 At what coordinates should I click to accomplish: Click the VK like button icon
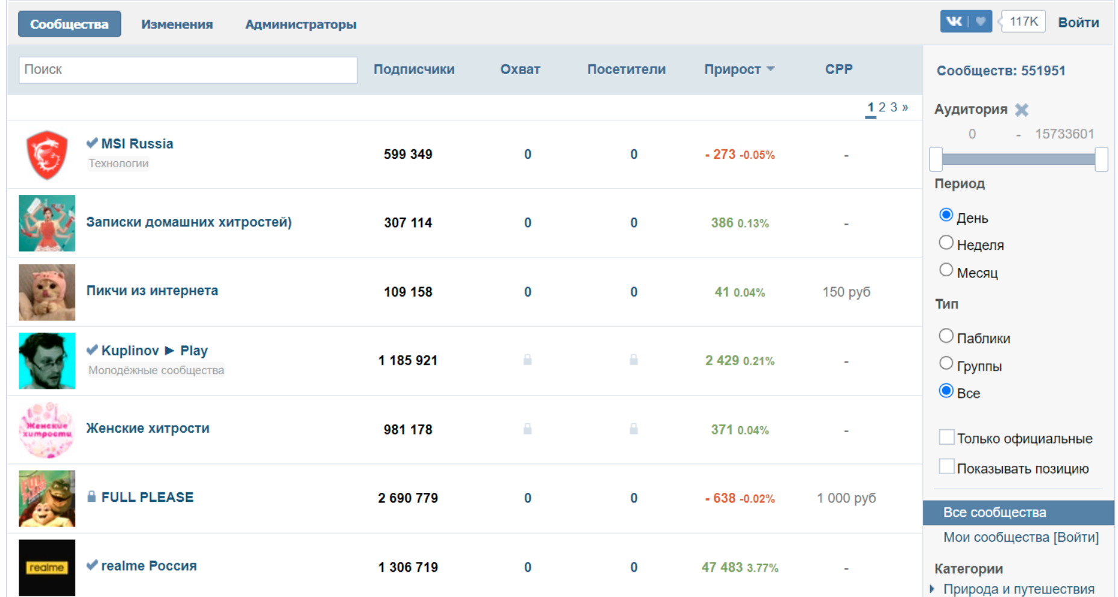[x=966, y=22]
